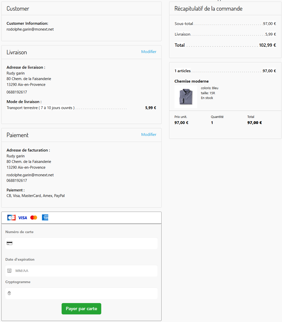The image size is (282, 322).
Task: Click the customer email rodolphe.garin@monext.net
Action: (30, 29)
